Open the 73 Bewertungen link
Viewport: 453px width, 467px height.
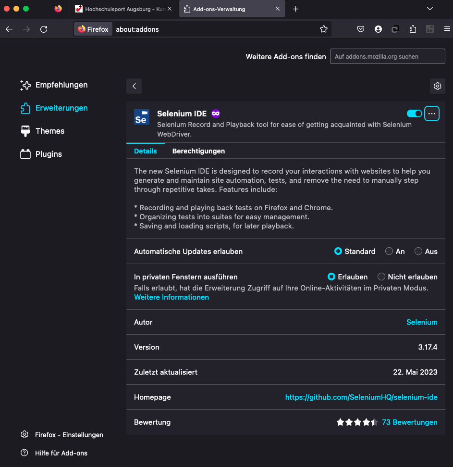(410, 422)
